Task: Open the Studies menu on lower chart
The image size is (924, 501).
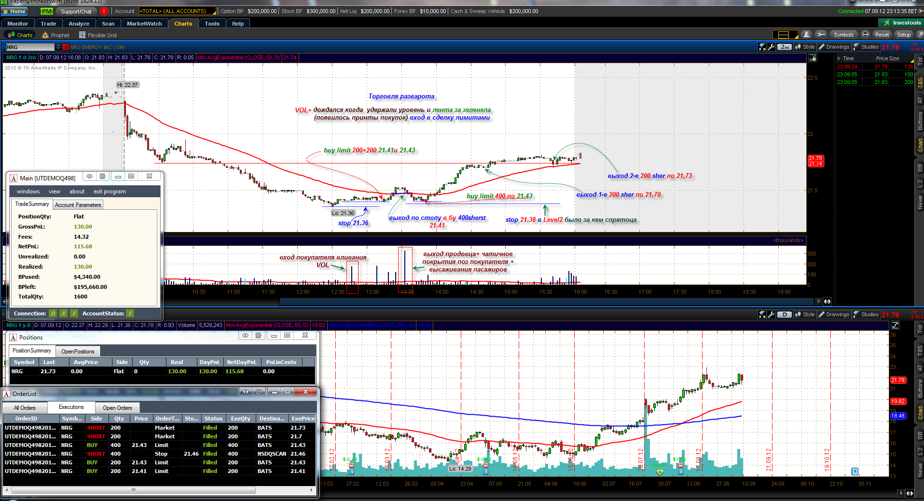Action: coord(866,314)
